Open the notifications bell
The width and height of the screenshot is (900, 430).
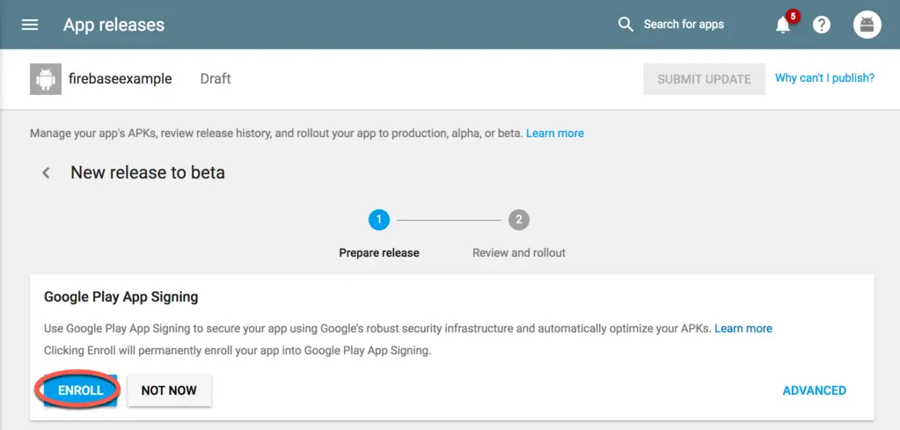click(x=782, y=25)
